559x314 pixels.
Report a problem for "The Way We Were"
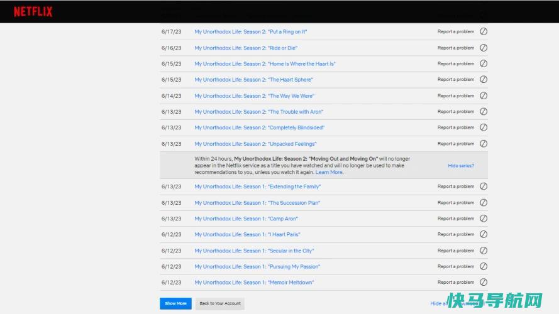[456, 95]
